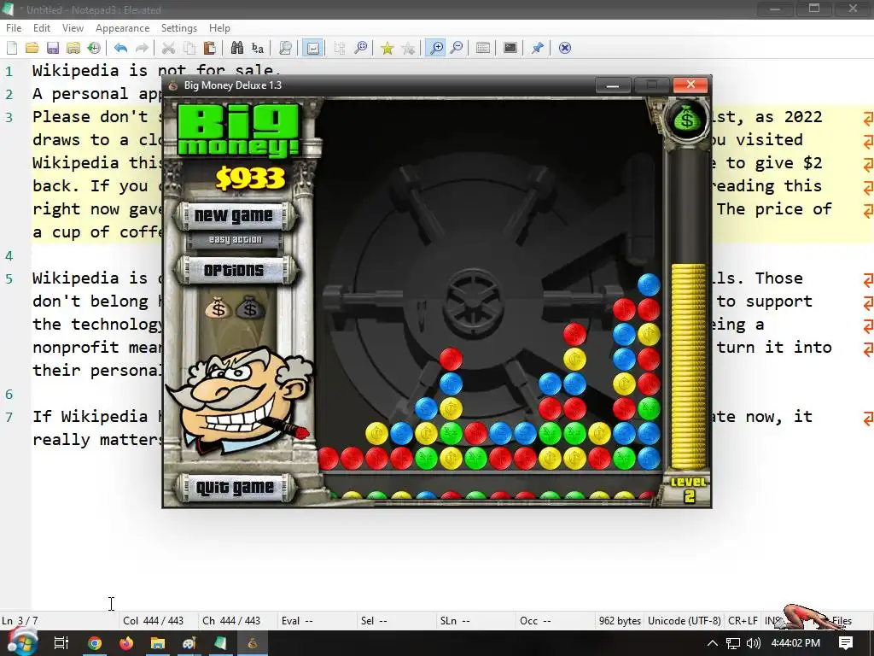Click the red coin in the grid's bottom-left corner
Screen dimensions: 874x656
(x=329, y=459)
